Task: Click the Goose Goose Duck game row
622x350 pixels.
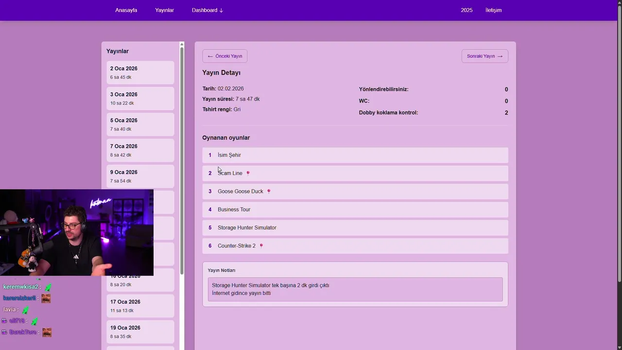Action: click(x=355, y=192)
